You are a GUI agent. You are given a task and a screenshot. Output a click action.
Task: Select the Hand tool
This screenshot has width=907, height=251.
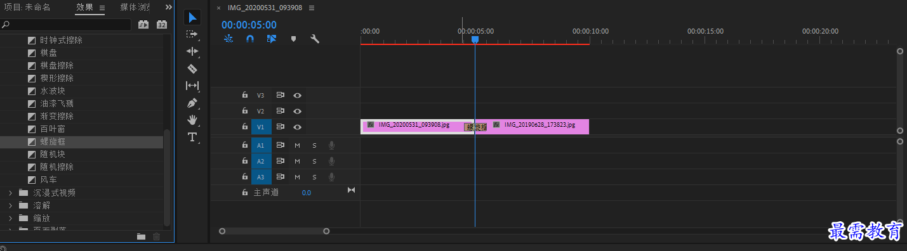point(192,120)
